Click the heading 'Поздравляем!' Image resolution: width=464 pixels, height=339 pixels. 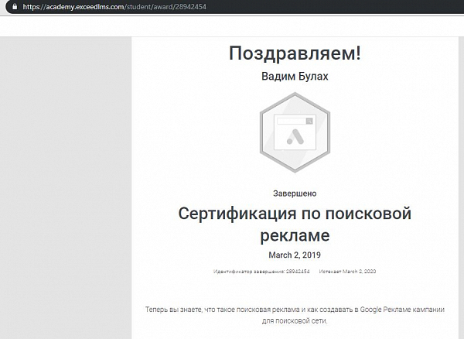(295, 53)
